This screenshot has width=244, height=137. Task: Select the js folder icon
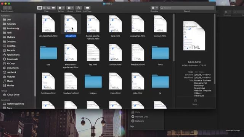tap(160, 81)
